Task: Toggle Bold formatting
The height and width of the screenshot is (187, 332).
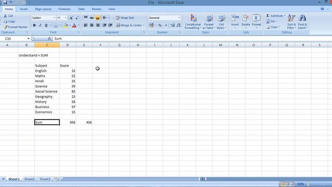Action: tap(34, 25)
